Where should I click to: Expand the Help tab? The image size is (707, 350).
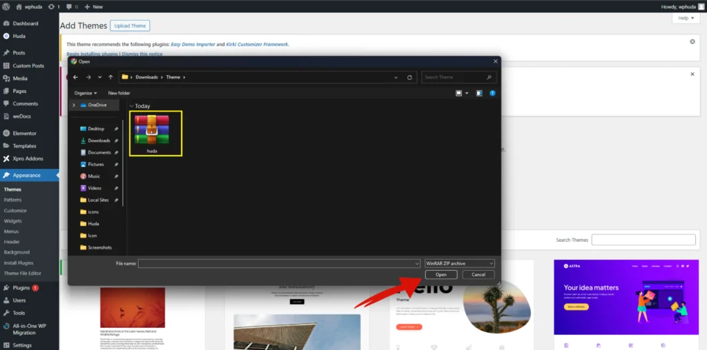pyautogui.click(x=686, y=18)
